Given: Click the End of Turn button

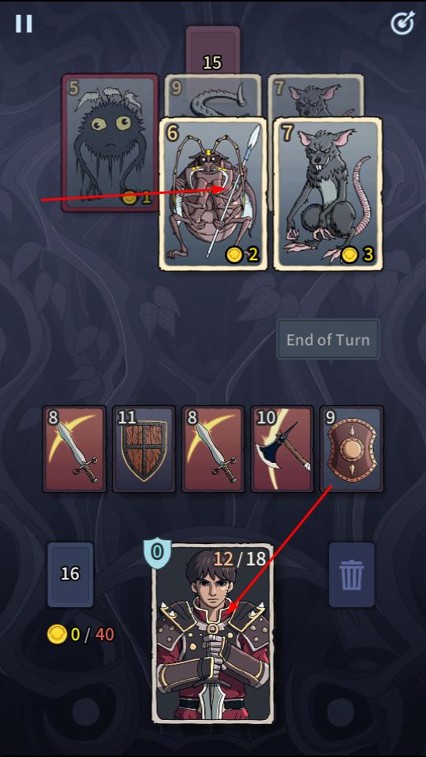Looking at the screenshot, I should (328, 339).
